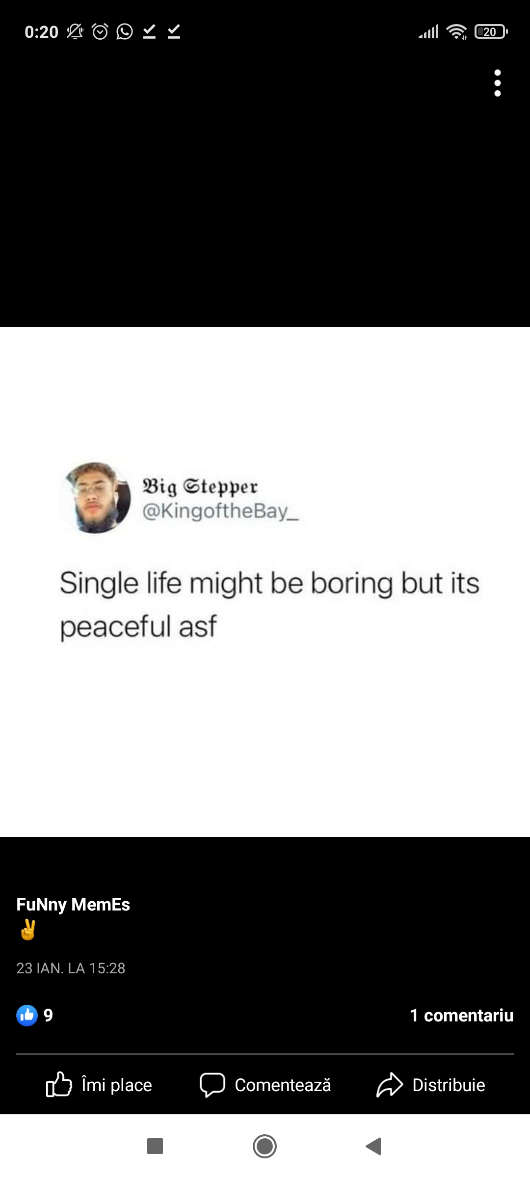
Task: Open the FuNny MemEs page name
Action: (73, 904)
